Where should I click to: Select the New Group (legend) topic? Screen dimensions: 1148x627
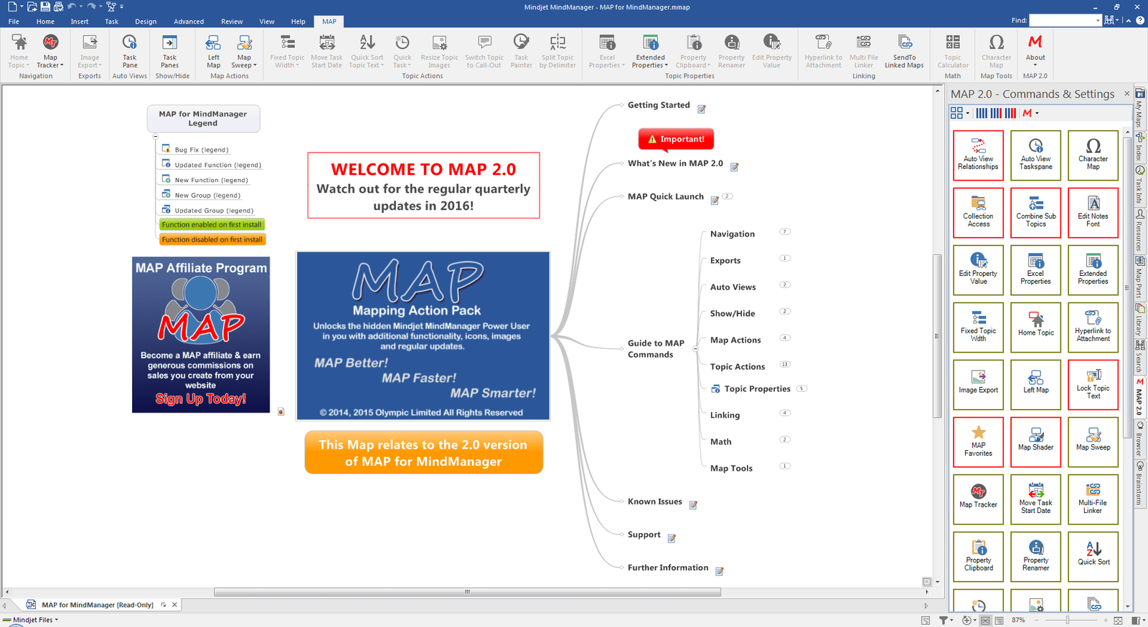point(207,195)
